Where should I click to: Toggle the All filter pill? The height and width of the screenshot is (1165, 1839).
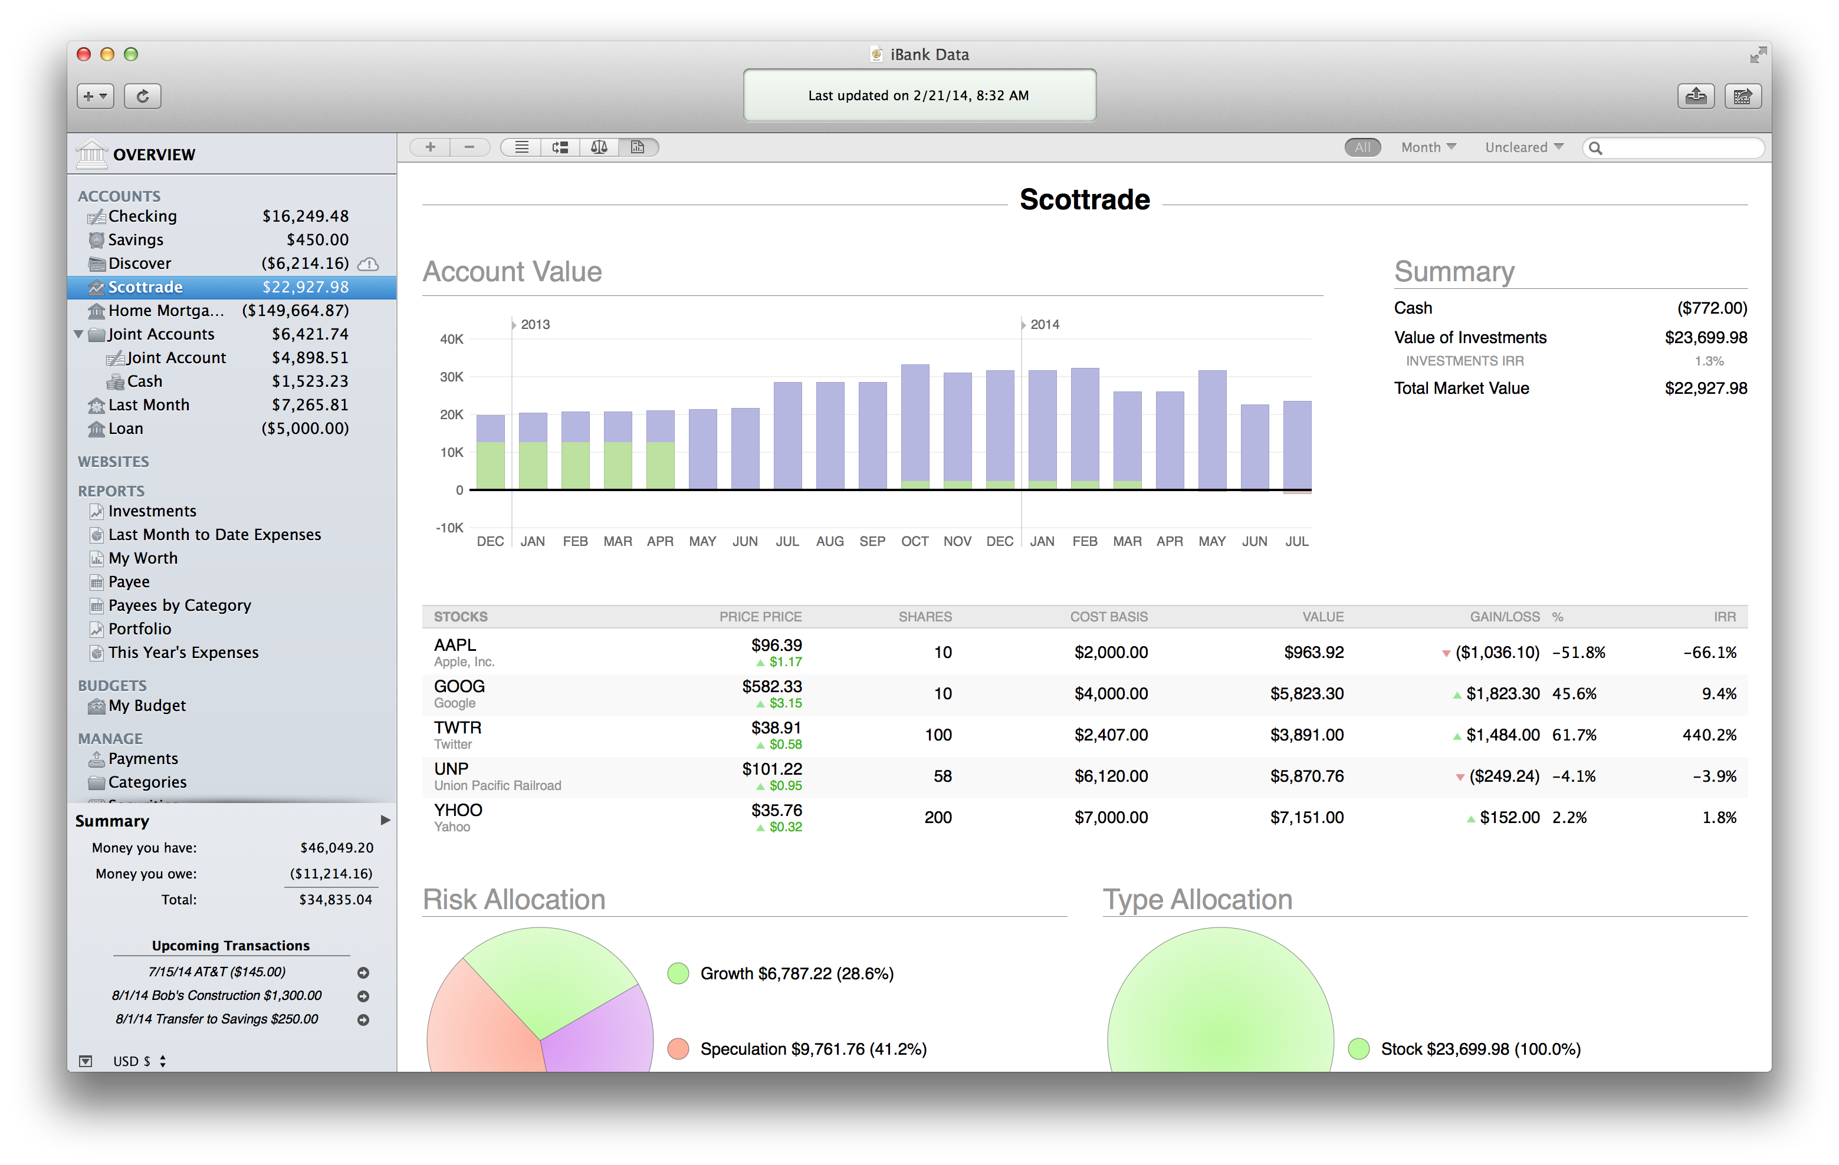coord(1362,147)
